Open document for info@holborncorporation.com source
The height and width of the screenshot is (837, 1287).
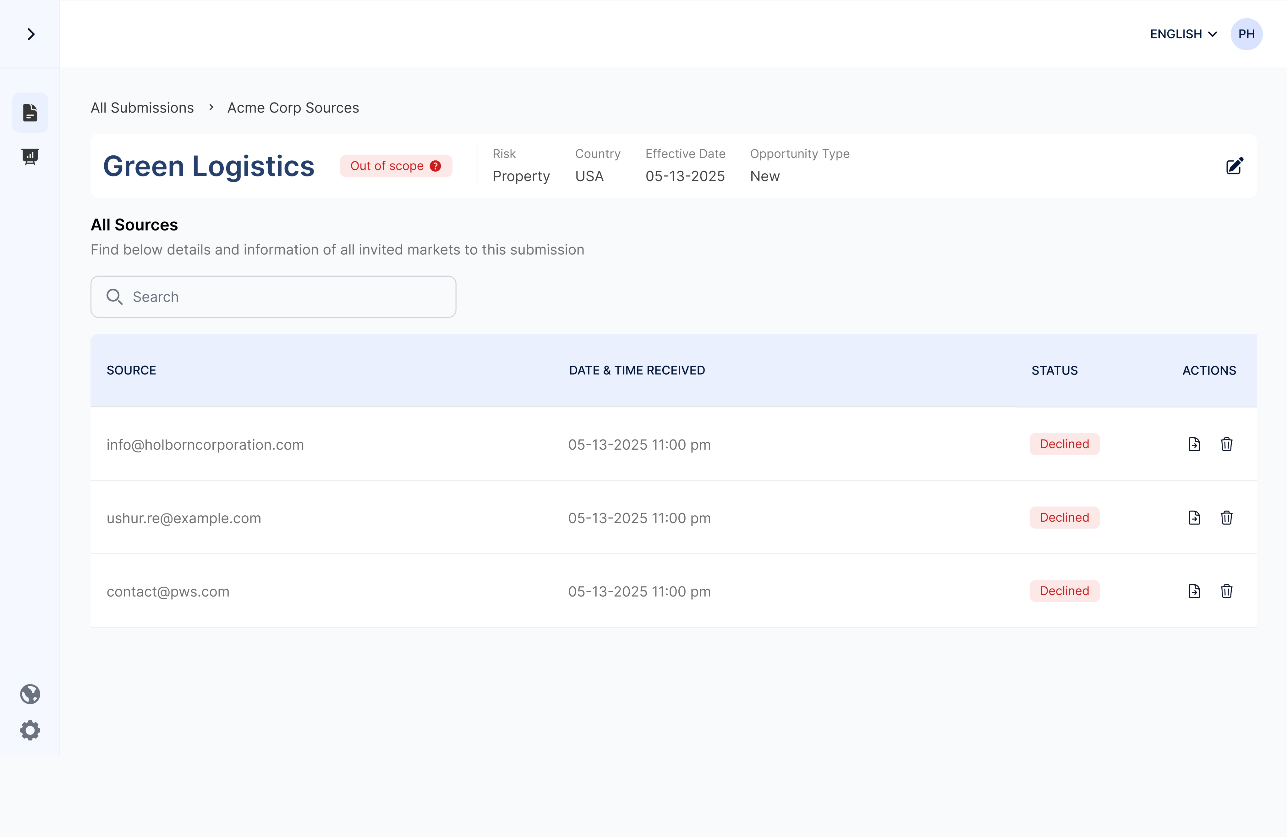pyautogui.click(x=1194, y=444)
